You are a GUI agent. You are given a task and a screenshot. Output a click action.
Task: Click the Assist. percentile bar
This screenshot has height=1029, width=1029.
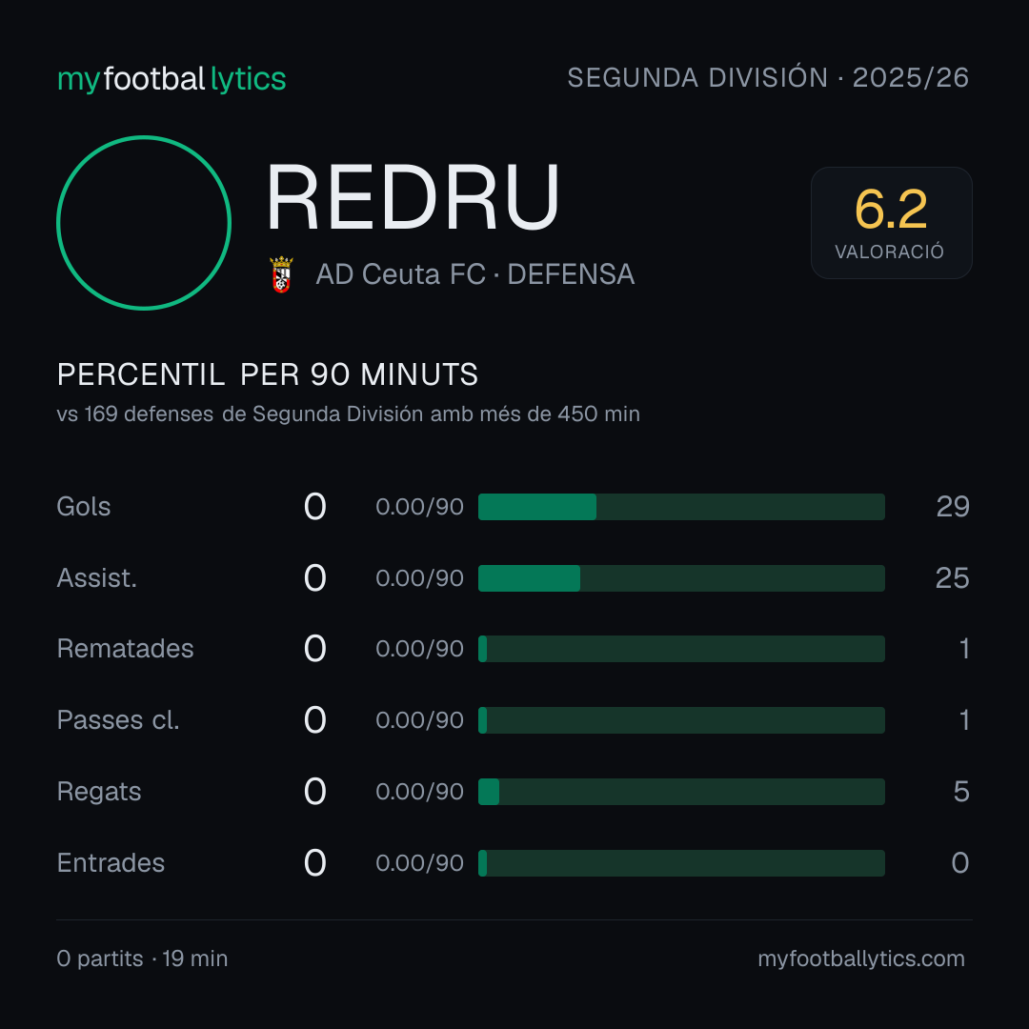click(x=681, y=578)
